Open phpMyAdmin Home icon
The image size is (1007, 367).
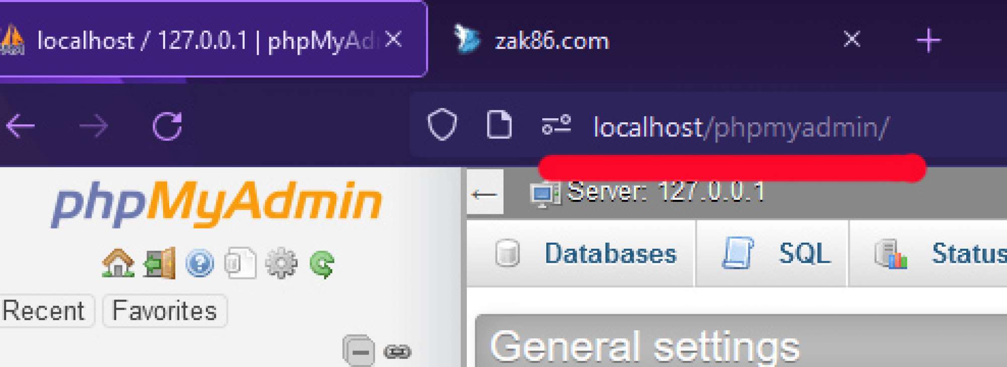click(x=118, y=263)
